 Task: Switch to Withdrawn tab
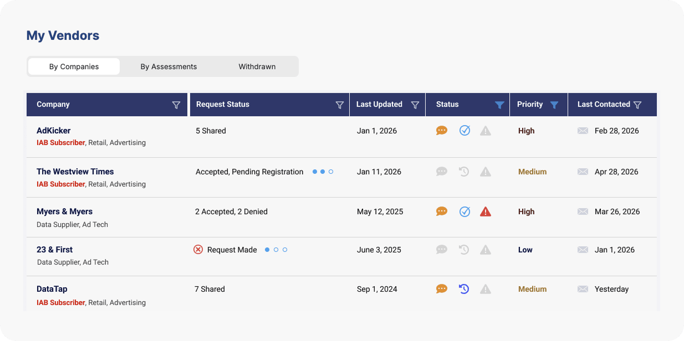tap(257, 66)
